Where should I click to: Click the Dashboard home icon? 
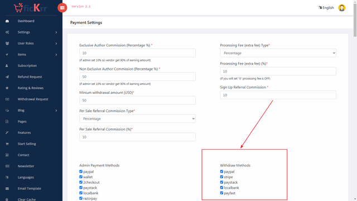pos(7,21)
